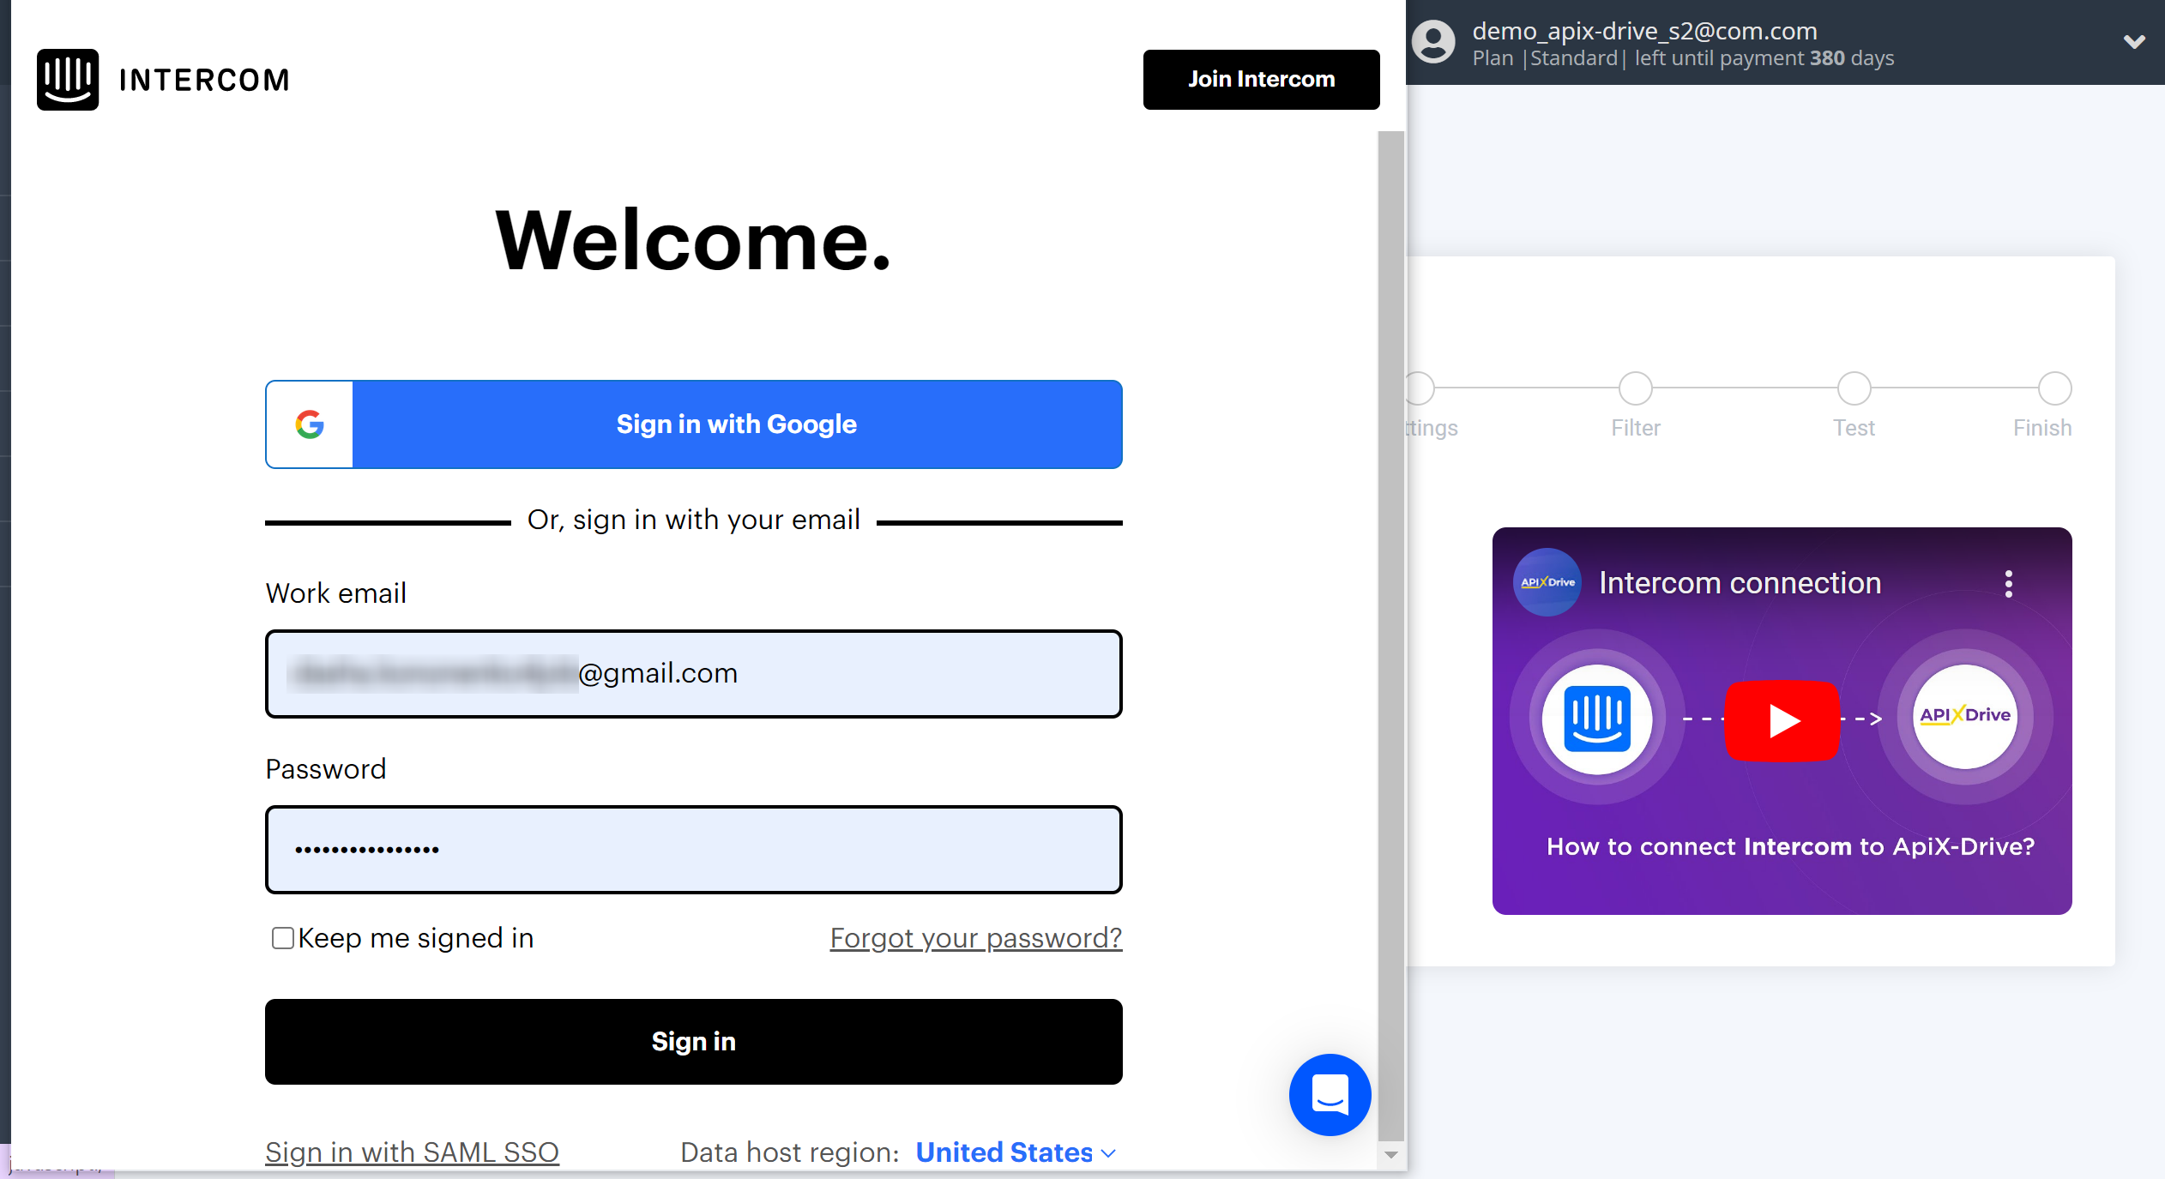Click the 'Sign in' submit button

pyautogui.click(x=694, y=1041)
